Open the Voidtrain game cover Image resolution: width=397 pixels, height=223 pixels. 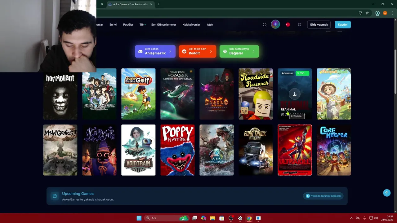[138, 150]
